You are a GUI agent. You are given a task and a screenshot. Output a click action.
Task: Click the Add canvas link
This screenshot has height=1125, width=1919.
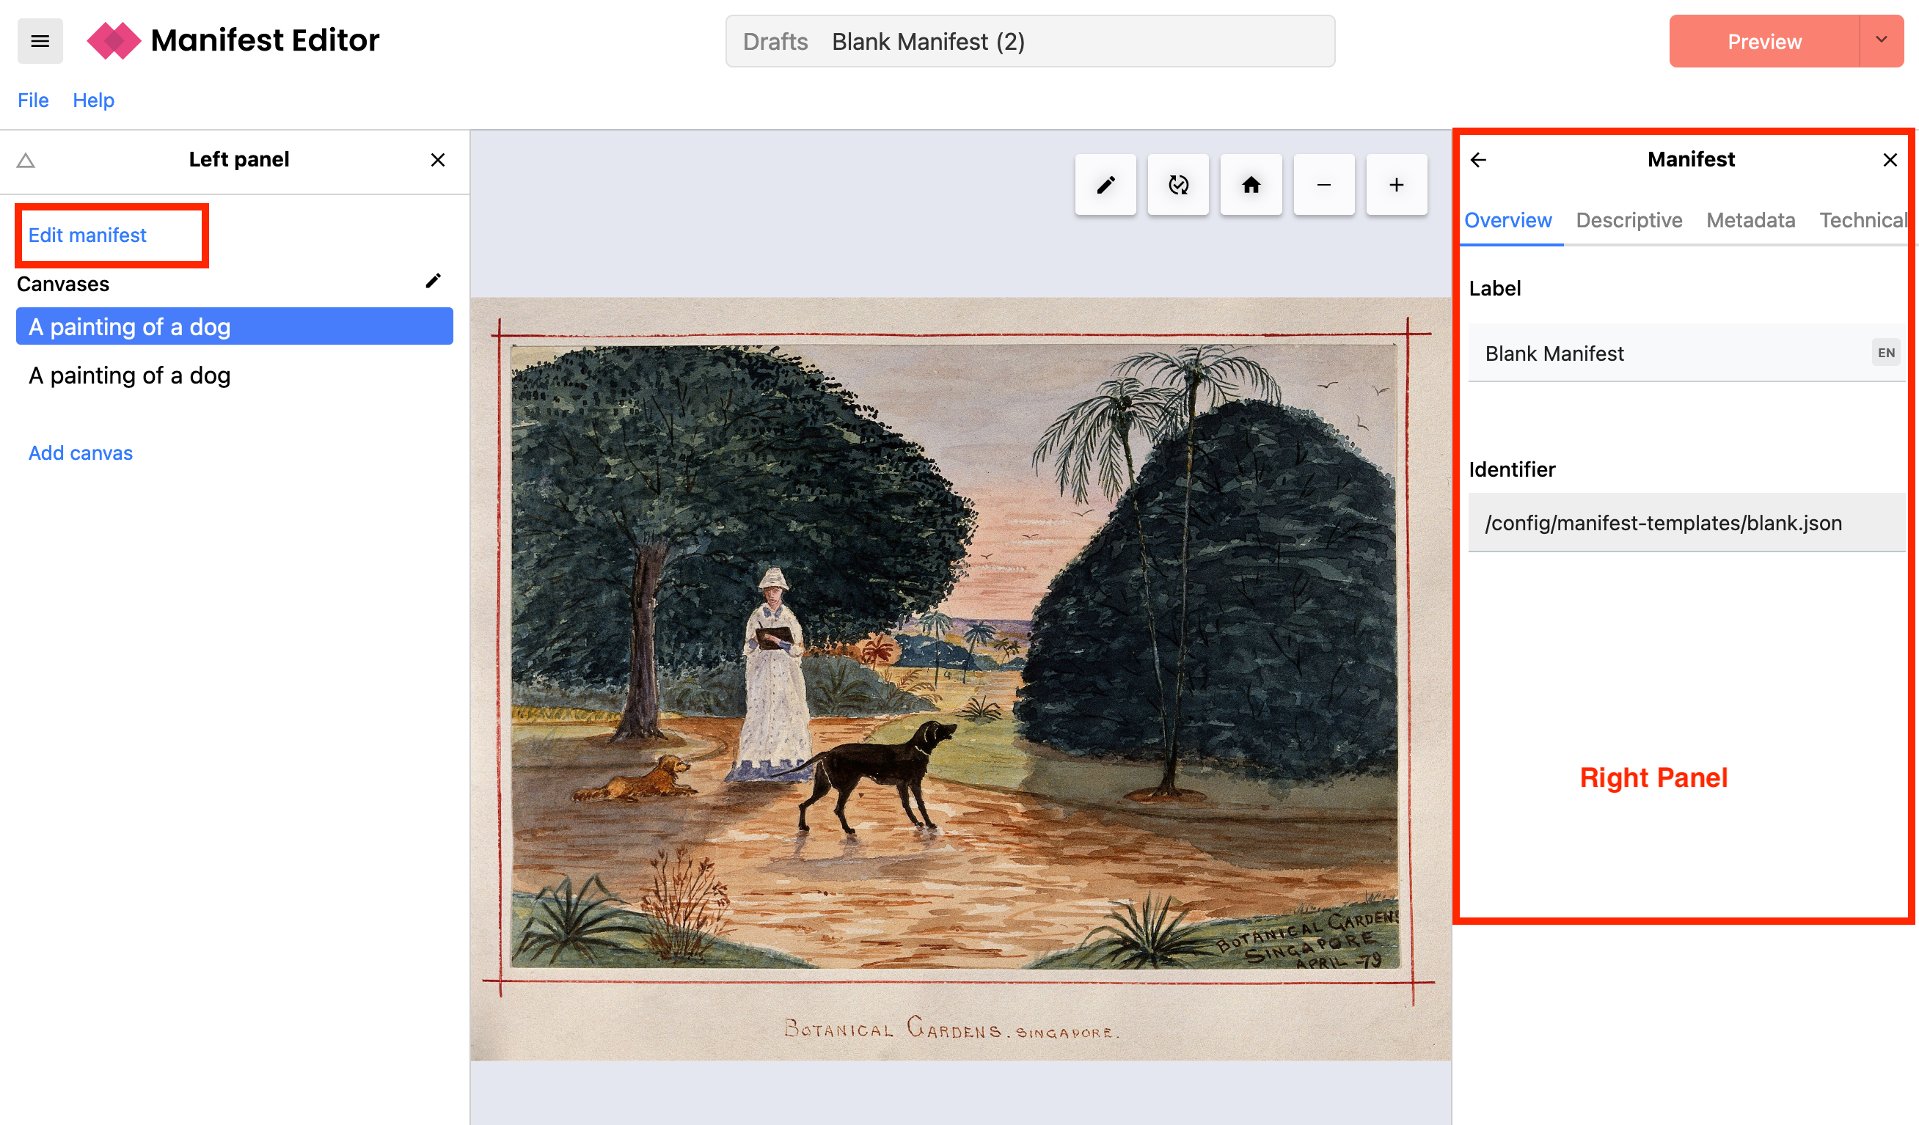[x=81, y=453]
